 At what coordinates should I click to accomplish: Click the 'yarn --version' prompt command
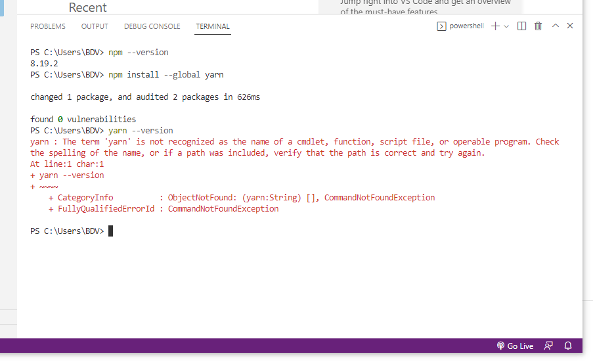pos(141,131)
